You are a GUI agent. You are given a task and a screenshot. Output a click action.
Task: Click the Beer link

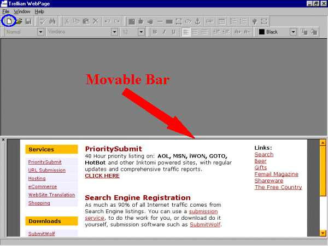[x=260, y=161]
